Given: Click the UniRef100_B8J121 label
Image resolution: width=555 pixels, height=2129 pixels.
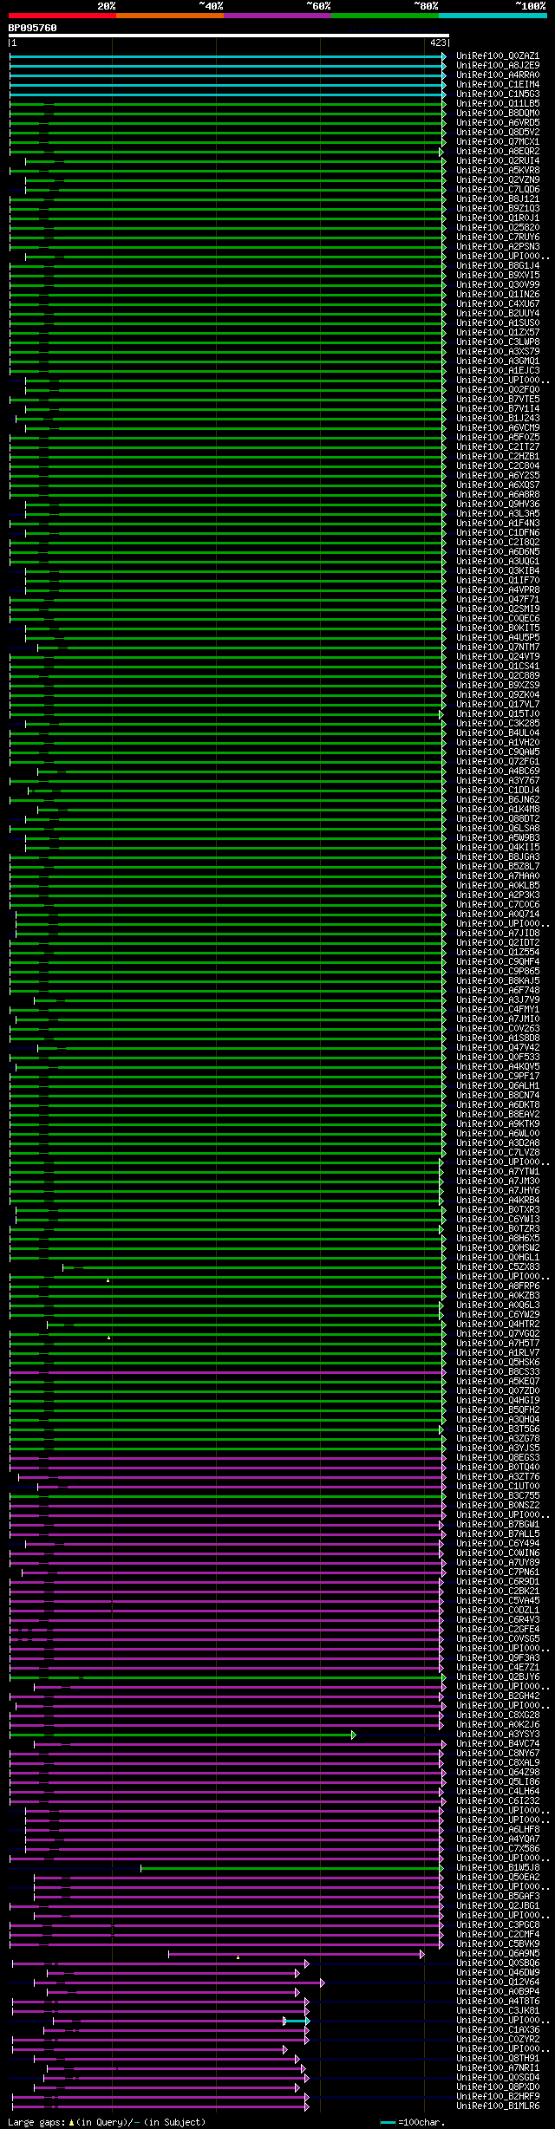Looking at the screenshot, I should coord(498,199).
